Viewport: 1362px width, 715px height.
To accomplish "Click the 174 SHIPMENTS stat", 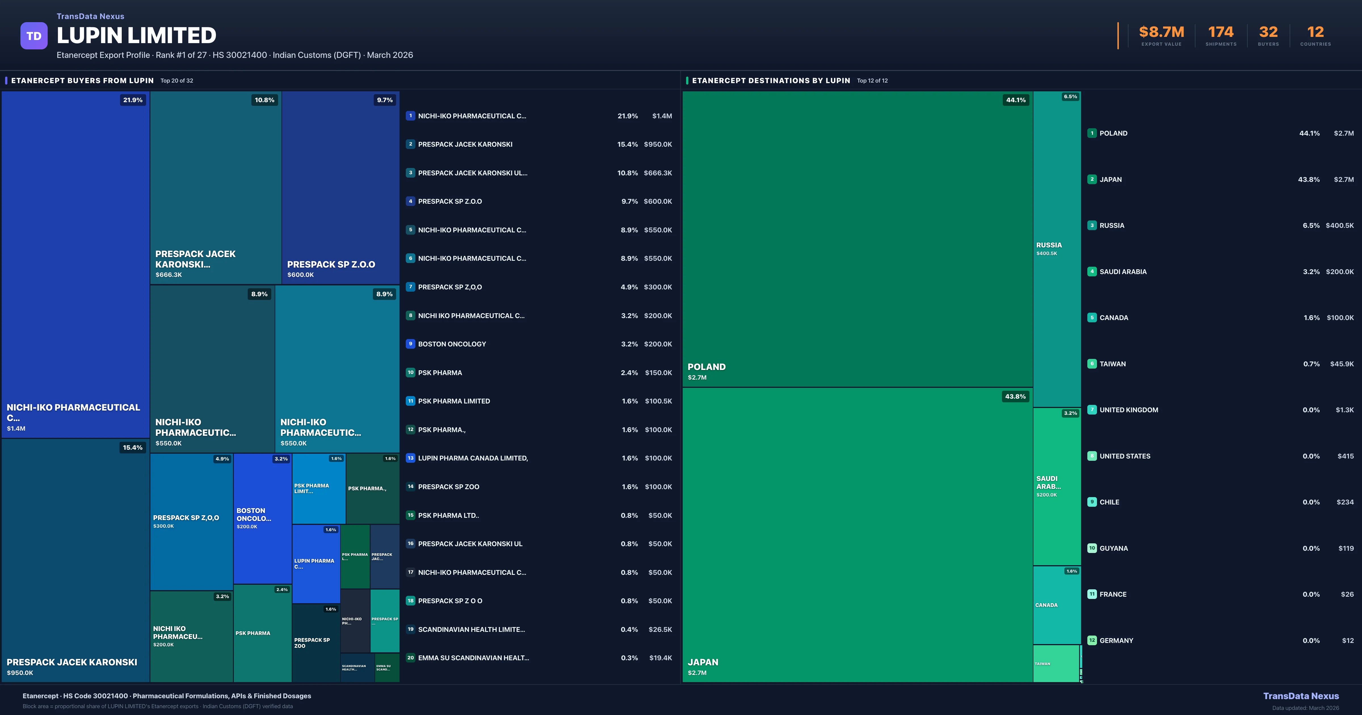I will click(x=1221, y=36).
